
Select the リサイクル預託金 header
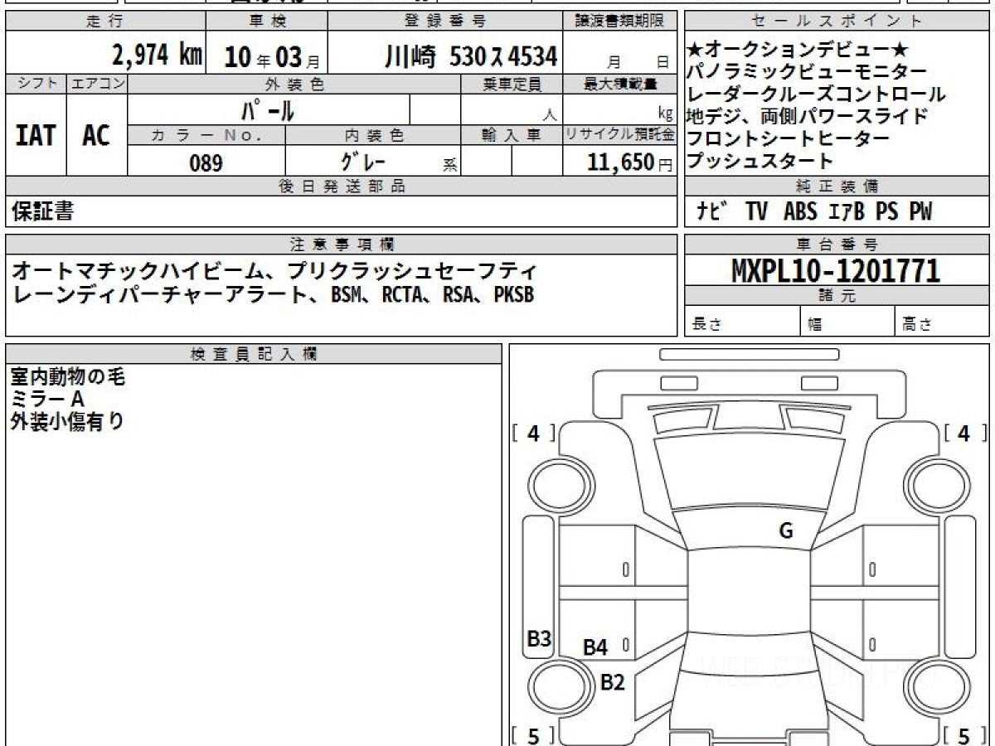pos(620,135)
